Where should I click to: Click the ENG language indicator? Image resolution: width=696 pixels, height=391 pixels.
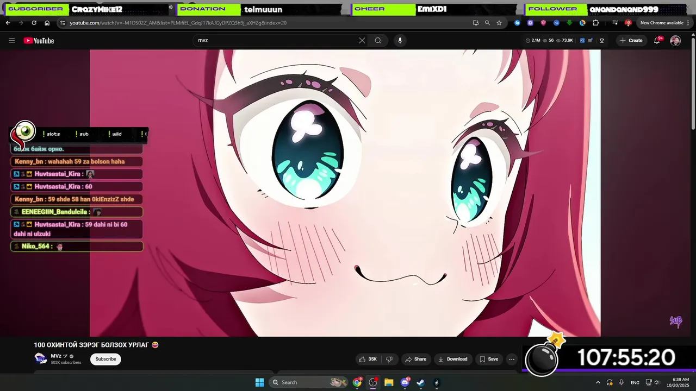coord(635,382)
